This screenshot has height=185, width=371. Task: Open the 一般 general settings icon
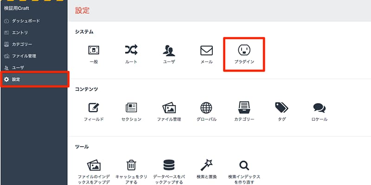[x=94, y=50]
